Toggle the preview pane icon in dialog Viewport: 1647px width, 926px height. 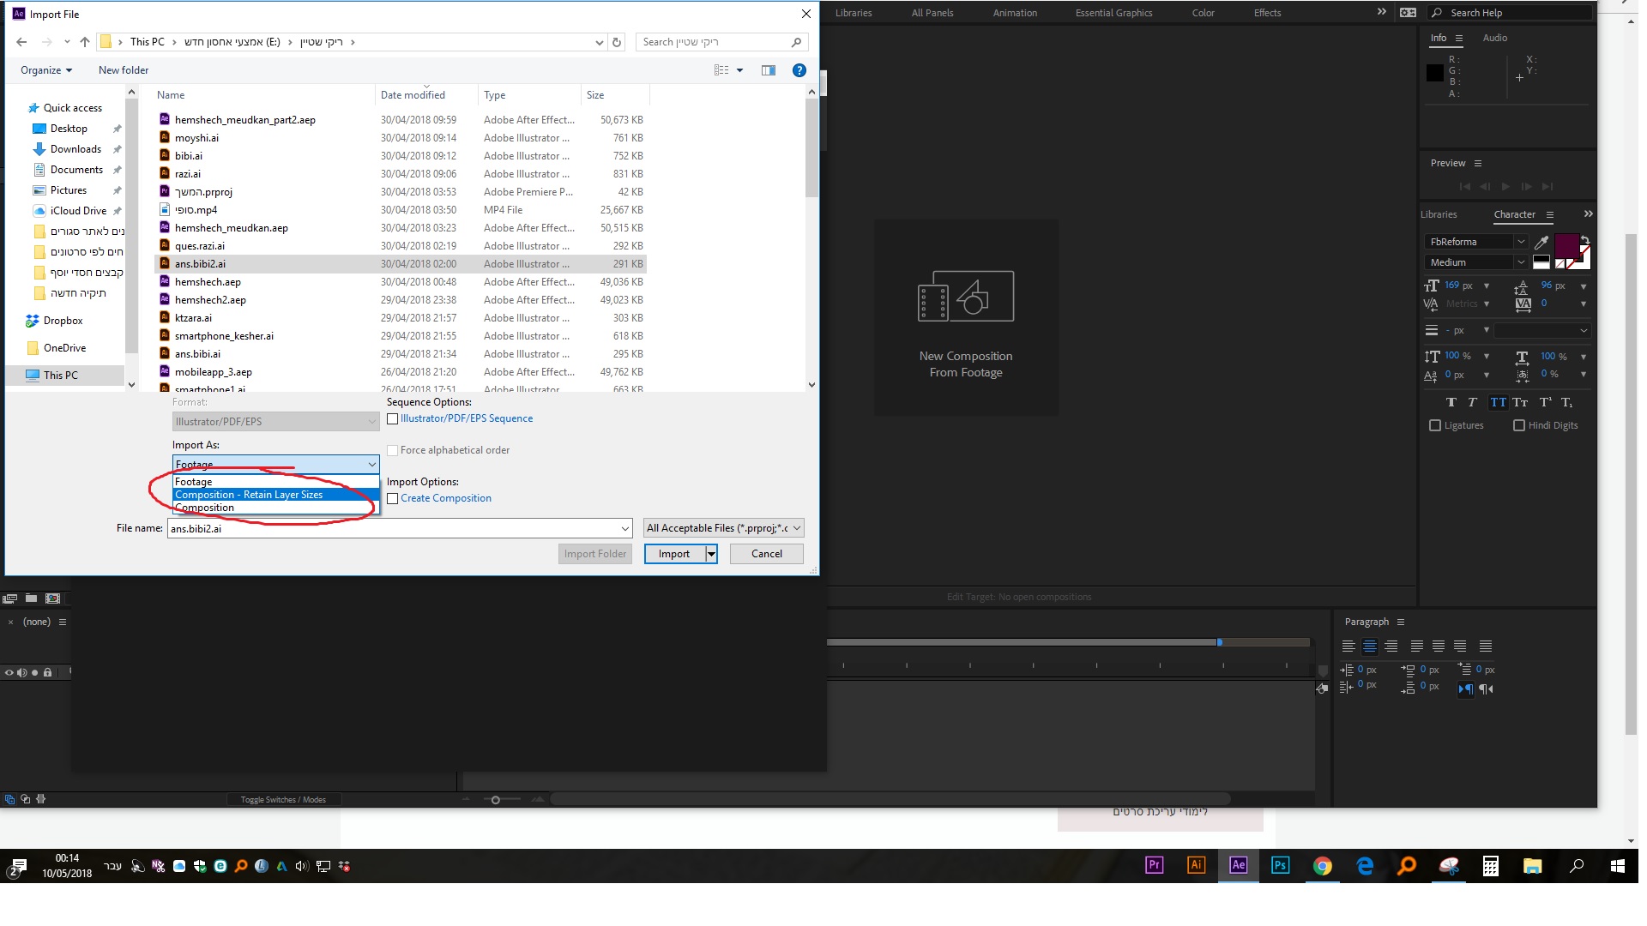click(768, 70)
